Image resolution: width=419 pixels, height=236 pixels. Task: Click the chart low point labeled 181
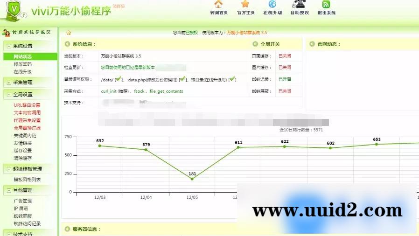pyautogui.click(x=192, y=179)
